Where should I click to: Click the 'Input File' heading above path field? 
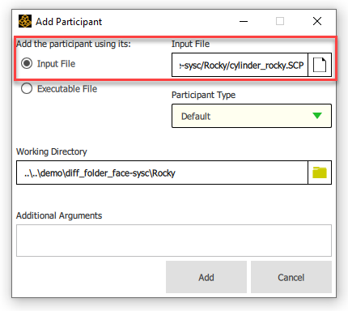click(x=190, y=44)
